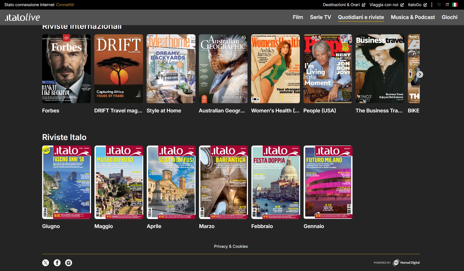464x271 pixels.
Task: Open Italo Maggio issue cover
Action: pos(119,182)
